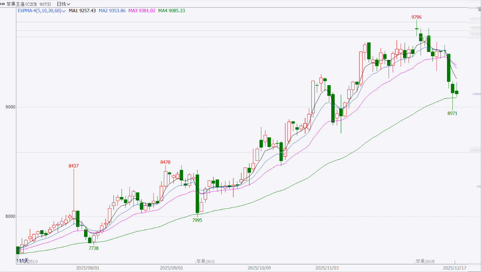Click the magenta MA3 9381.02 label
The height and width of the screenshot is (272, 481).
(x=142, y=11)
